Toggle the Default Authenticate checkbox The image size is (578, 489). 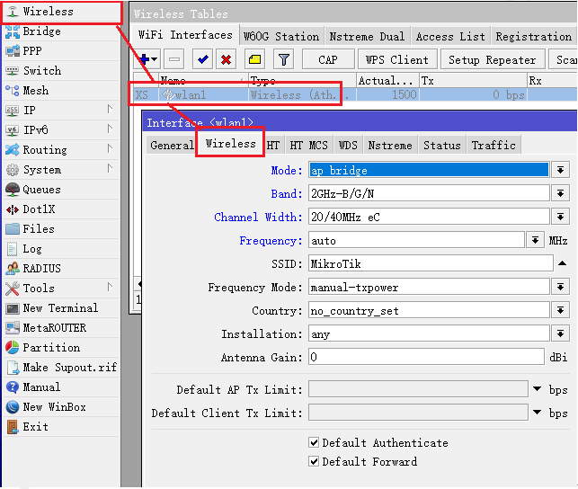click(314, 443)
